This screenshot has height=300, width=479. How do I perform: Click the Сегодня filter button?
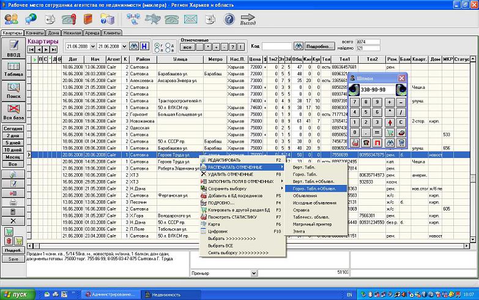click(x=13, y=129)
